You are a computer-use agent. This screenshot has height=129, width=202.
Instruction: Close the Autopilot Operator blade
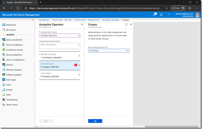point(82,24)
